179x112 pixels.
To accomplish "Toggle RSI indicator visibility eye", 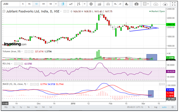I will click(15, 64).
